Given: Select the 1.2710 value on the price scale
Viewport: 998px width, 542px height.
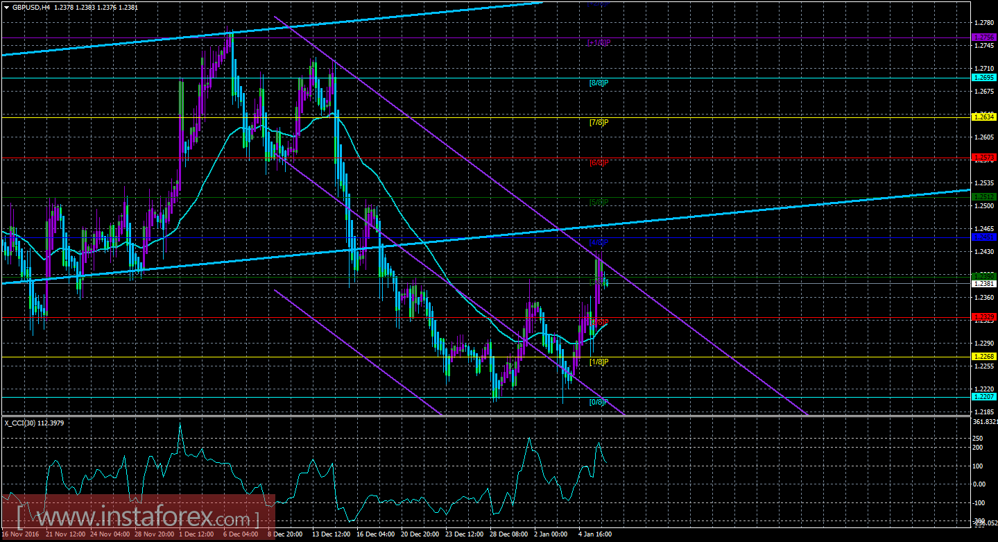Looking at the screenshot, I should (x=985, y=69).
